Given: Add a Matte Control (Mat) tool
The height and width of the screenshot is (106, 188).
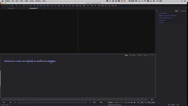Looking at the screenshot, I should [x=84, y=6].
